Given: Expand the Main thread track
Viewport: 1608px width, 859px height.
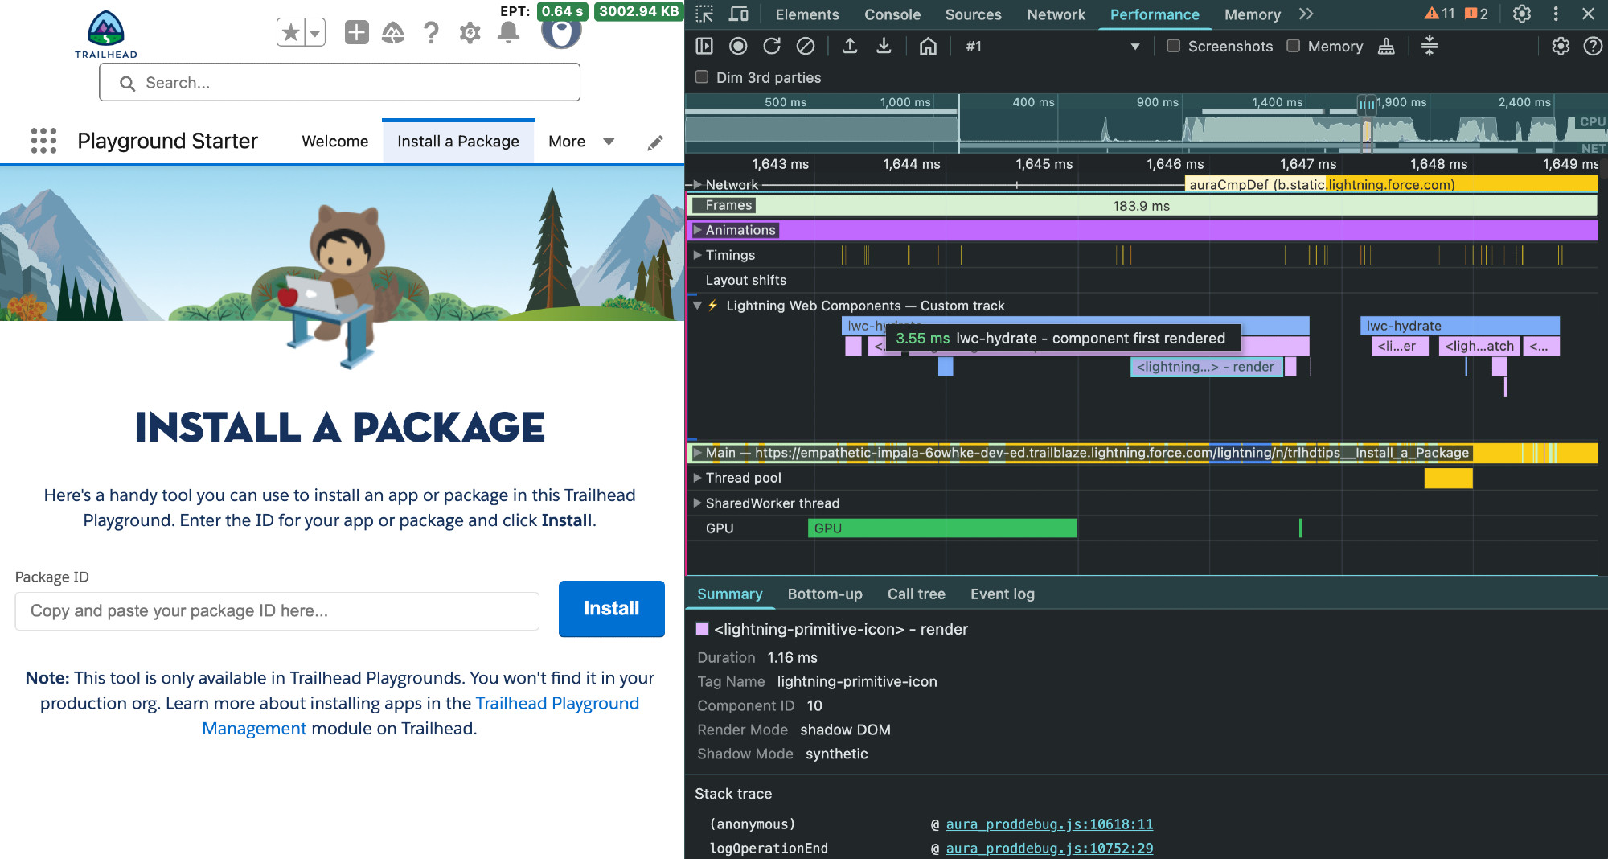Looking at the screenshot, I should tap(697, 453).
